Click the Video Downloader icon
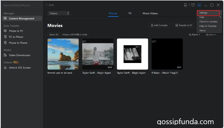This screenshot has height=128, width=224. [5, 55]
